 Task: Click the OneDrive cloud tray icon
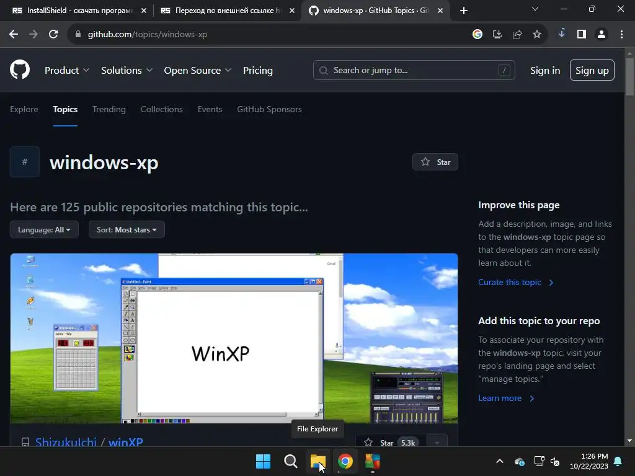[520, 461]
